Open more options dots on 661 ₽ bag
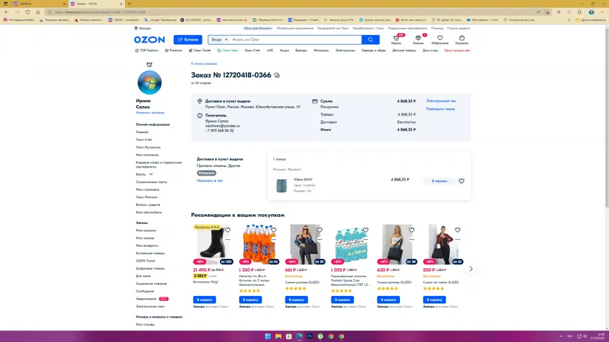Image resolution: width=609 pixels, height=342 pixels. (319, 239)
